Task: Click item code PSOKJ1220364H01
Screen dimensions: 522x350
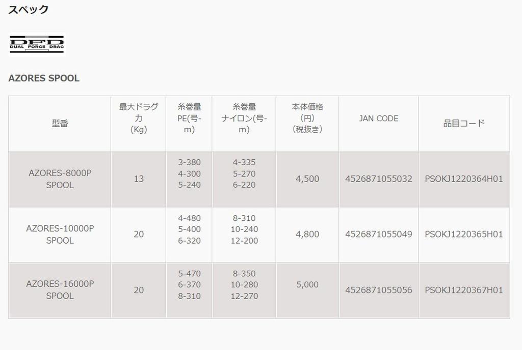Action: 464,179
